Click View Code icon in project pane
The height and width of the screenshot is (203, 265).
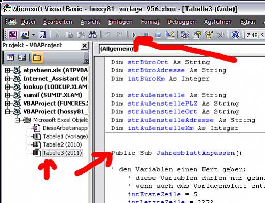coord(10,57)
